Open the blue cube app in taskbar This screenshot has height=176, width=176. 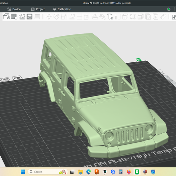tap(113, 172)
